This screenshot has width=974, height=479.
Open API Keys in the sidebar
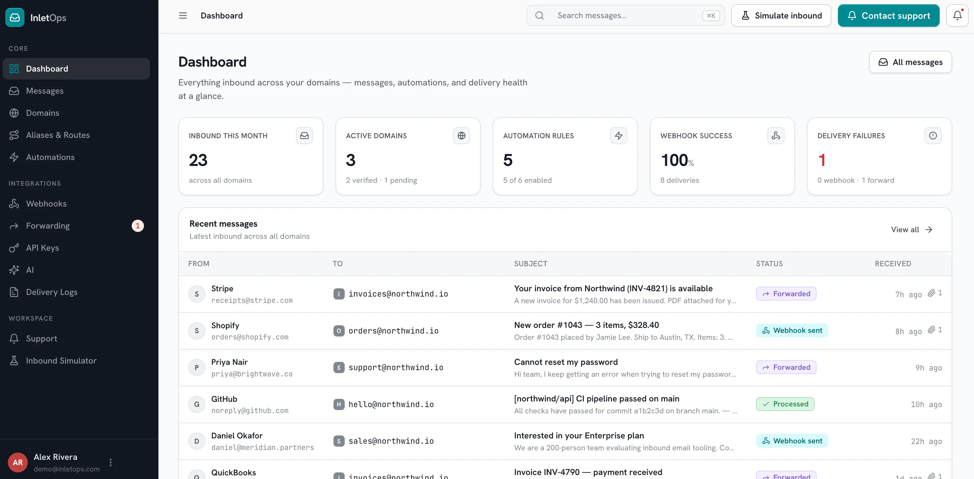click(76, 248)
